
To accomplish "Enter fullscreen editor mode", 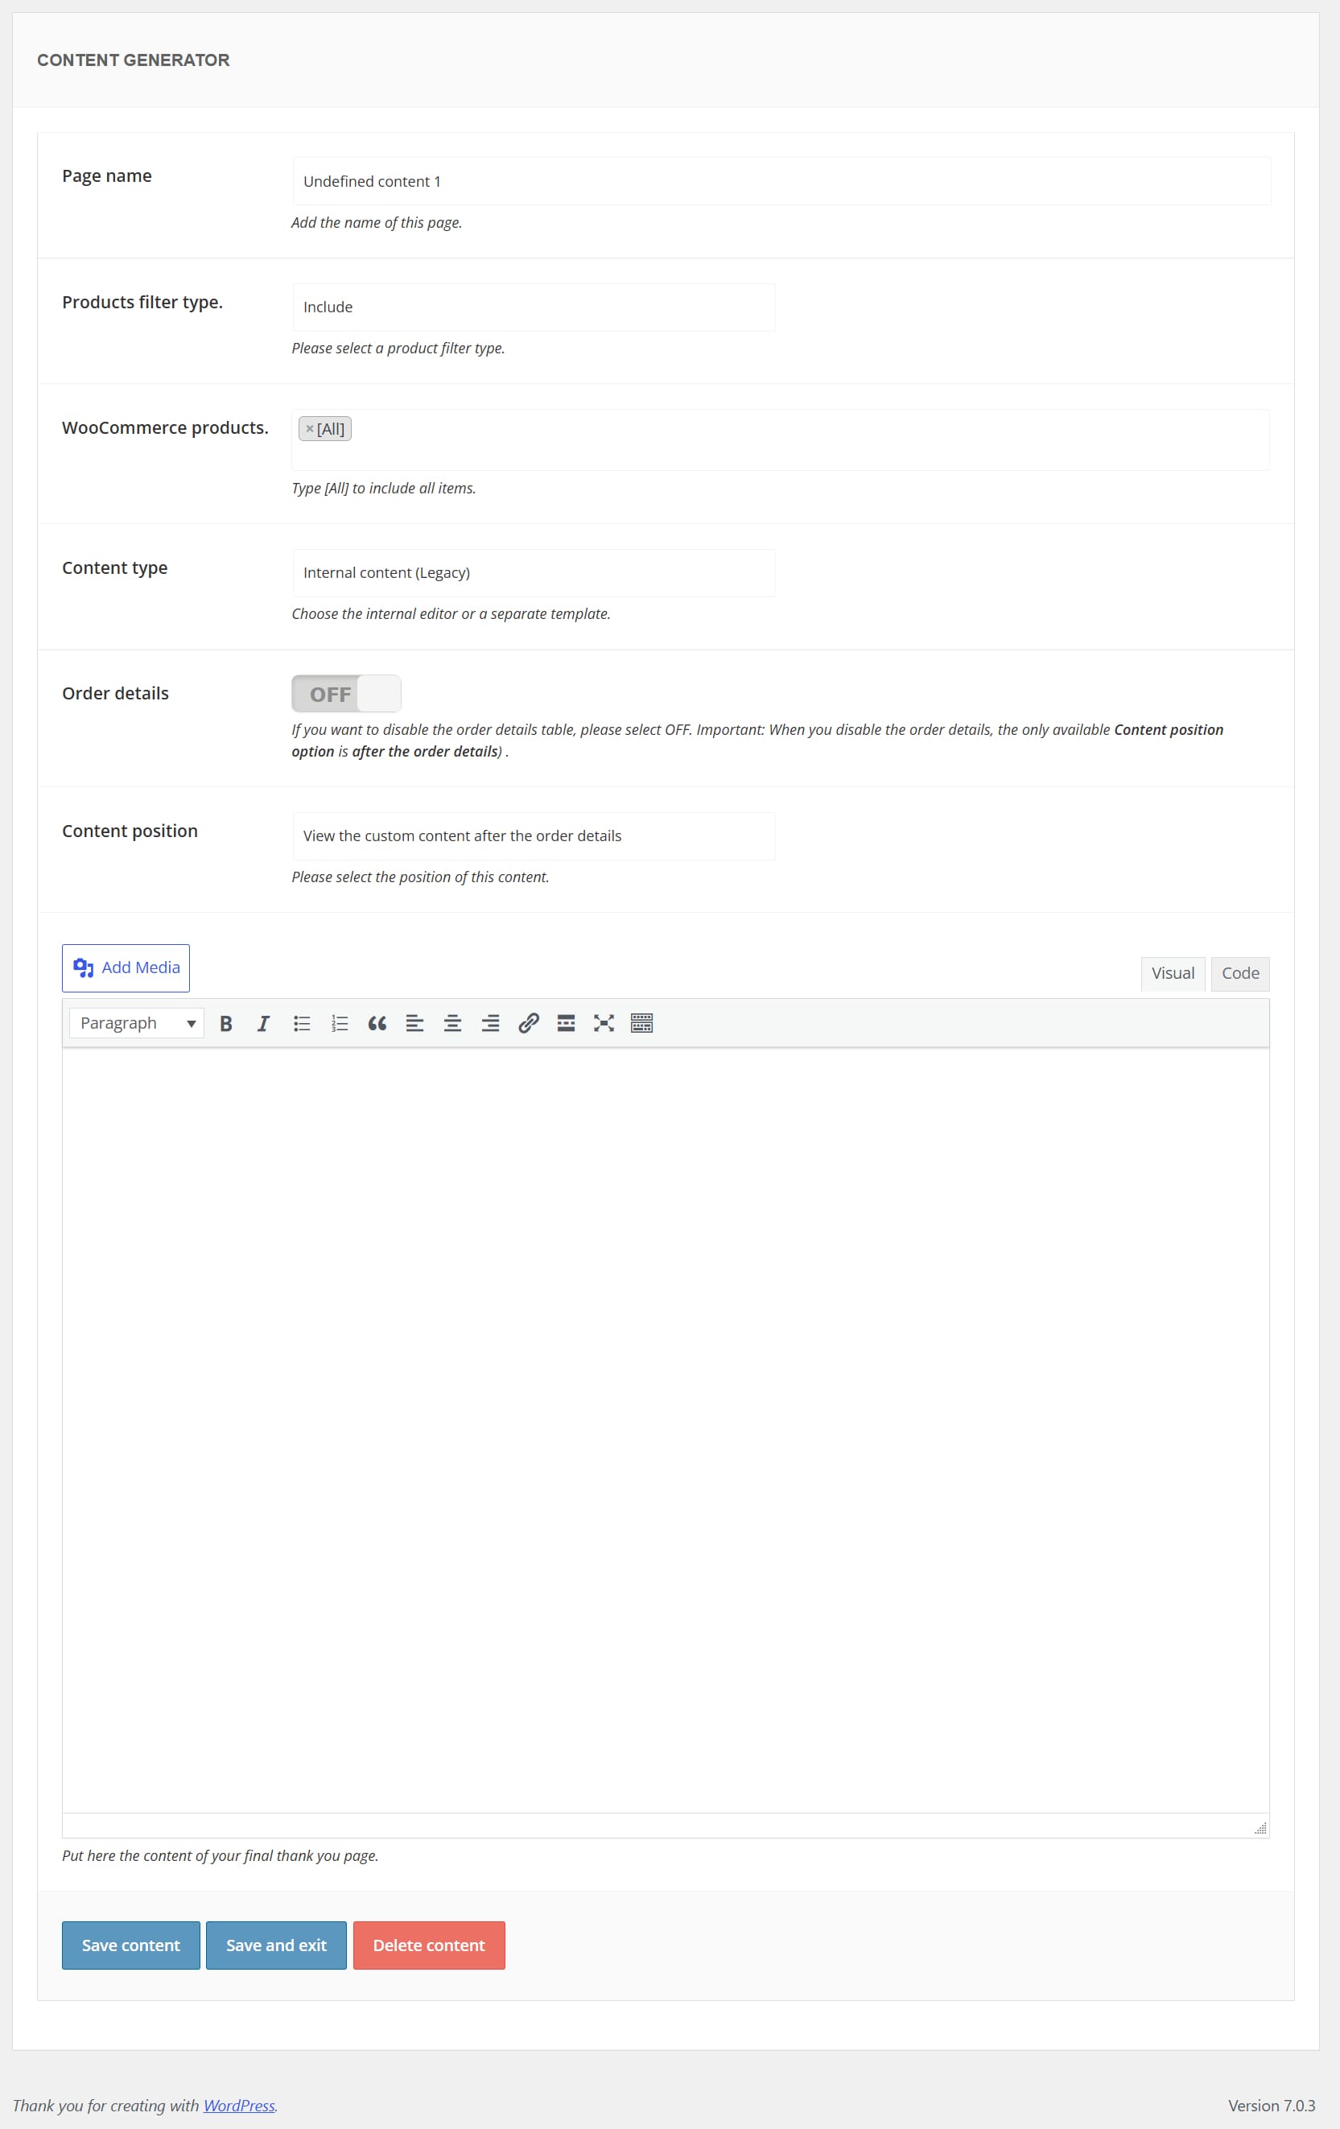I will tap(604, 1023).
